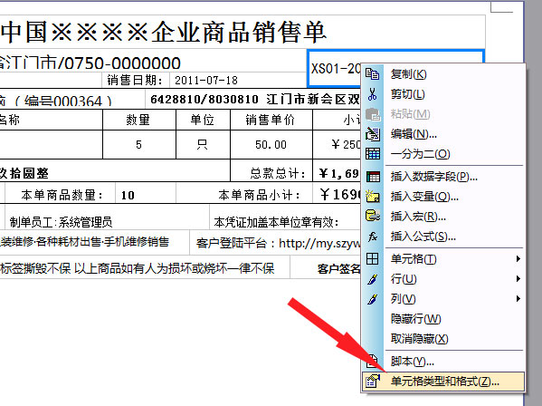Click the fx insert formula icon
542x406 pixels.
pyautogui.click(x=373, y=237)
